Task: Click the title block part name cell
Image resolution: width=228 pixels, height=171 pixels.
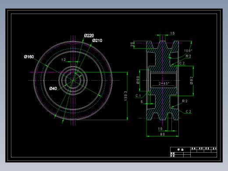Action: (180, 150)
